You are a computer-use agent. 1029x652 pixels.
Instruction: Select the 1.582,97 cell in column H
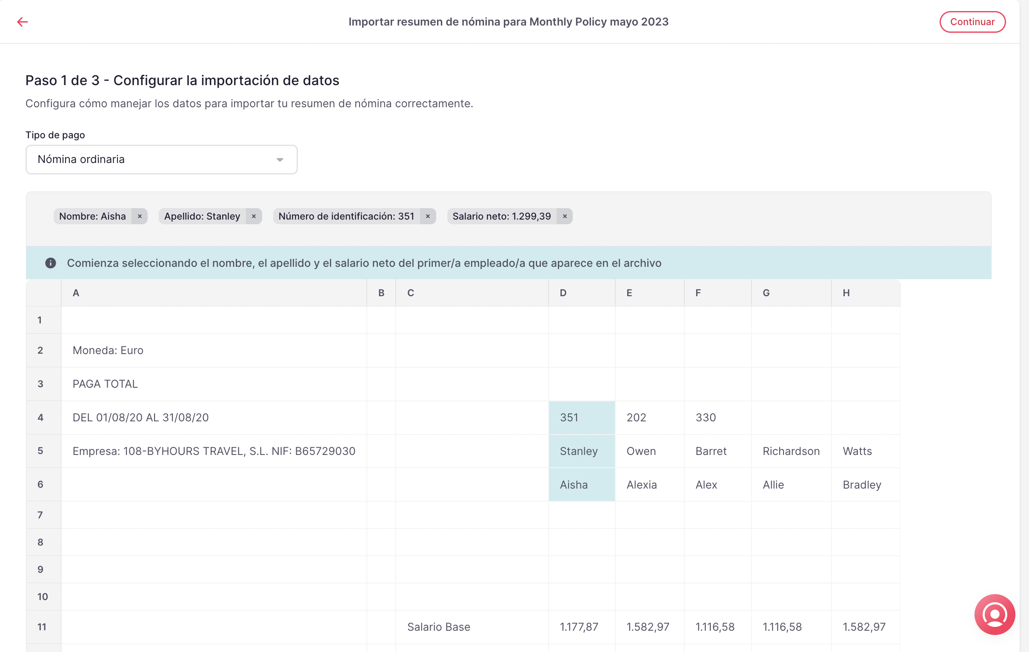point(866,627)
